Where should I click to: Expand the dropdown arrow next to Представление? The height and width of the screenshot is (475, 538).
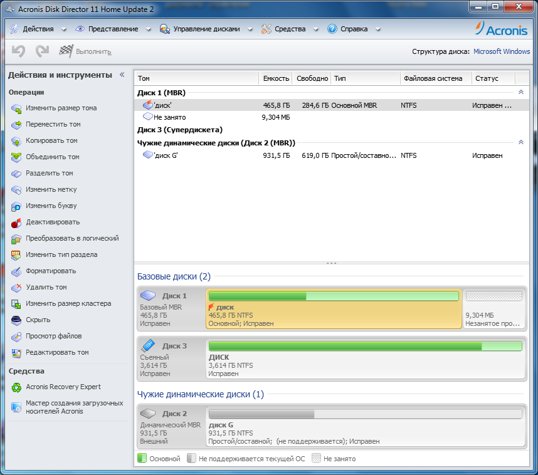coord(148,29)
